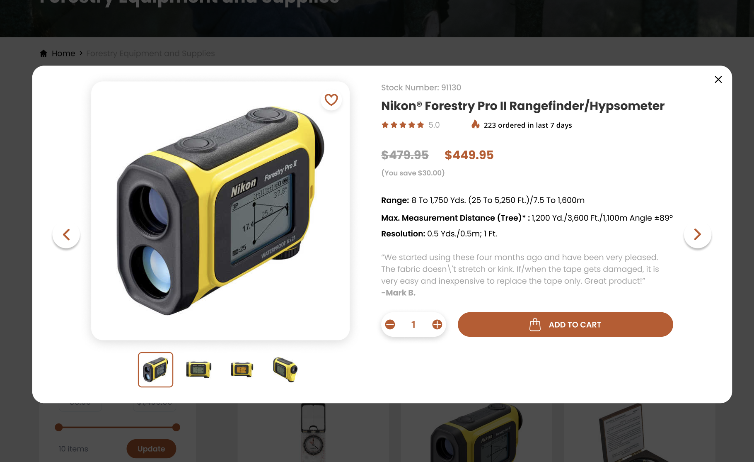Select the third rangefinder thumbnail
The width and height of the screenshot is (754, 462).
[x=242, y=370]
